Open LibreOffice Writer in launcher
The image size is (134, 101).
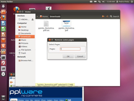[x=3, y=23]
